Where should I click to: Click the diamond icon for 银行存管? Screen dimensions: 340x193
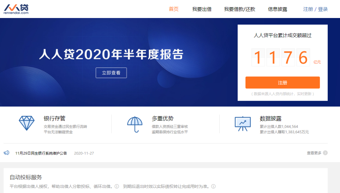pos(27,123)
